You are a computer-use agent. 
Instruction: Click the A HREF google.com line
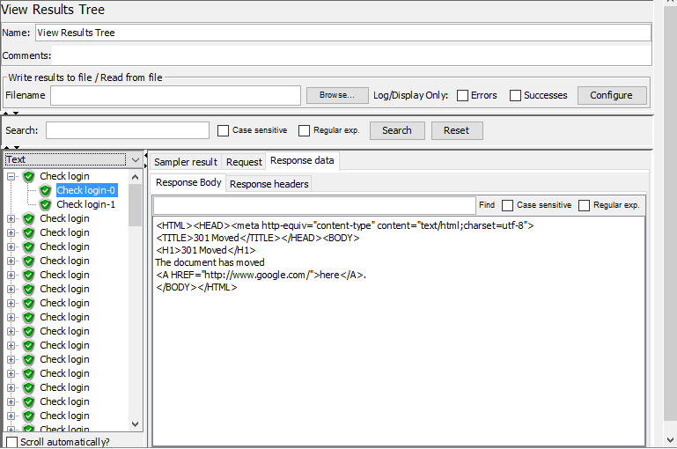click(261, 275)
